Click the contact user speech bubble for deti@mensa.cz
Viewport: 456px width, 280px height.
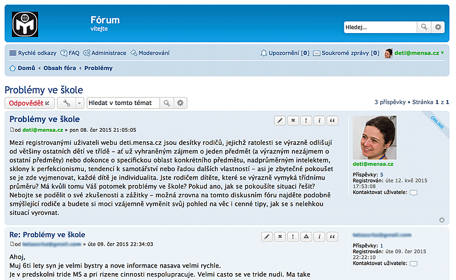coord(414,193)
